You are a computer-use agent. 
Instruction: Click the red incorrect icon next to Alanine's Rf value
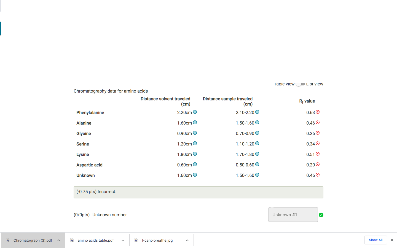[318, 123]
